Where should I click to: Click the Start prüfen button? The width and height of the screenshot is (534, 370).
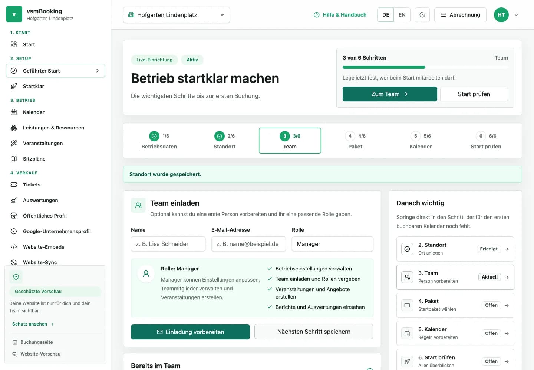pos(474,94)
